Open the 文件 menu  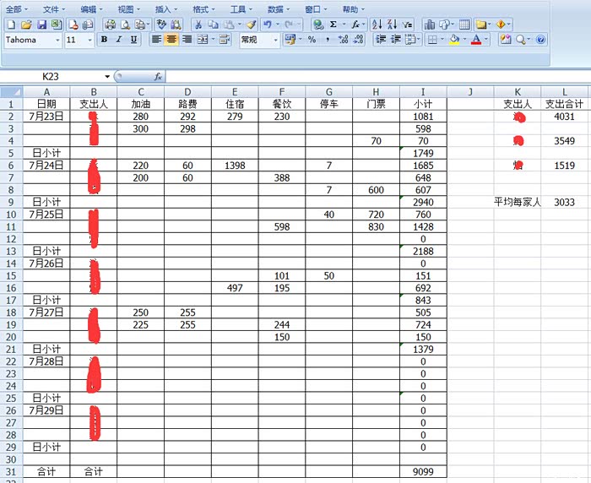coord(54,9)
